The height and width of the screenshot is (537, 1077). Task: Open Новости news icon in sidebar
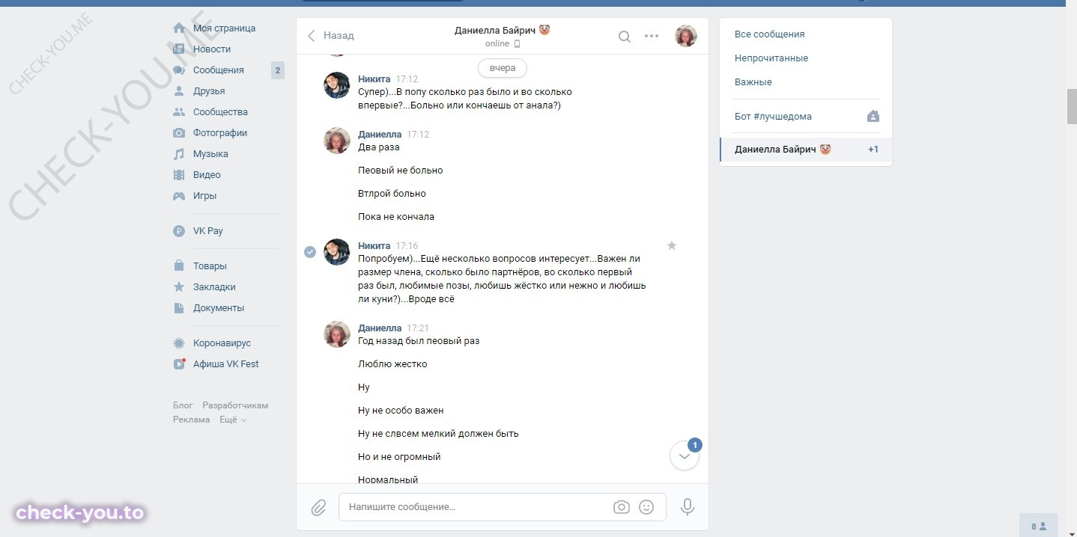tap(179, 49)
